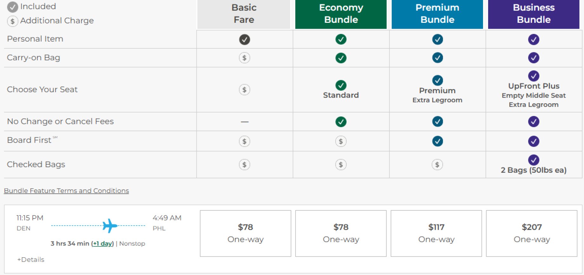Click the airplane icon on the flight route

pos(109,225)
